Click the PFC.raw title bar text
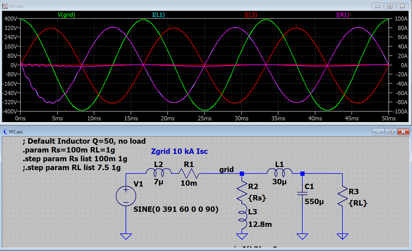This screenshot has width=412, height=251. 16,6
